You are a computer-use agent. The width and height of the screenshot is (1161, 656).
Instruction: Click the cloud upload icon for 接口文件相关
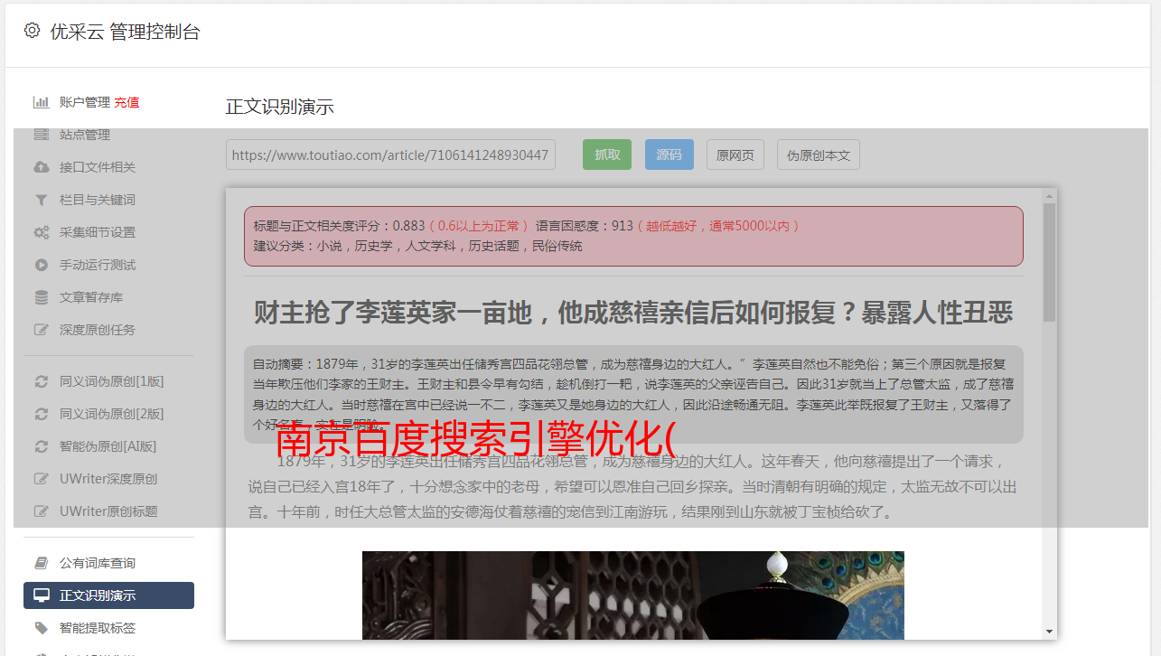coord(41,167)
